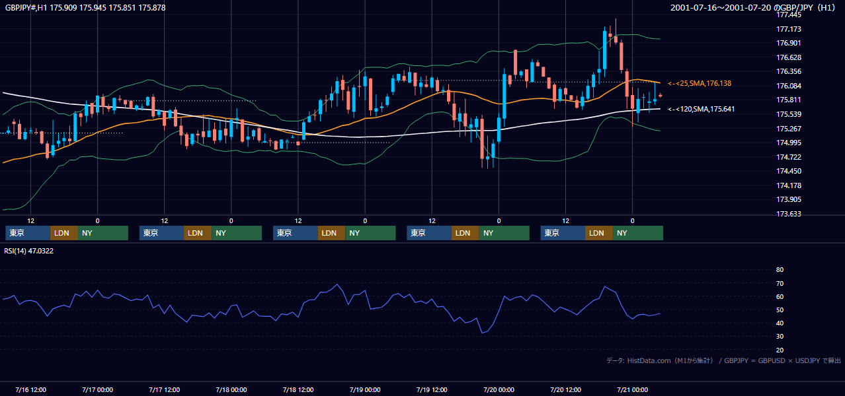The image size is (845, 396).
Task: Click RSI scale level 70
Action: pyautogui.click(x=780, y=283)
